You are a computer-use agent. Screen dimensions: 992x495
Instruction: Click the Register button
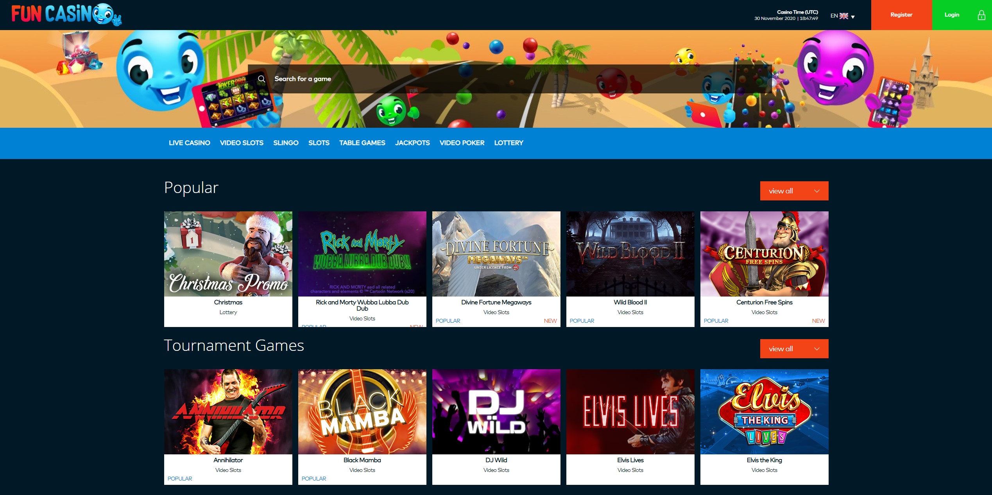click(901, 15)
